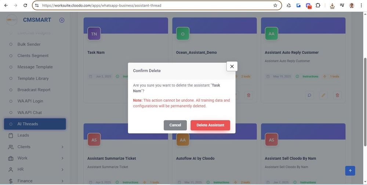Open chat bubble icon for Assistant Auto Reply Customer
This screenshot has width=367, height=185.
click(309, 95)
